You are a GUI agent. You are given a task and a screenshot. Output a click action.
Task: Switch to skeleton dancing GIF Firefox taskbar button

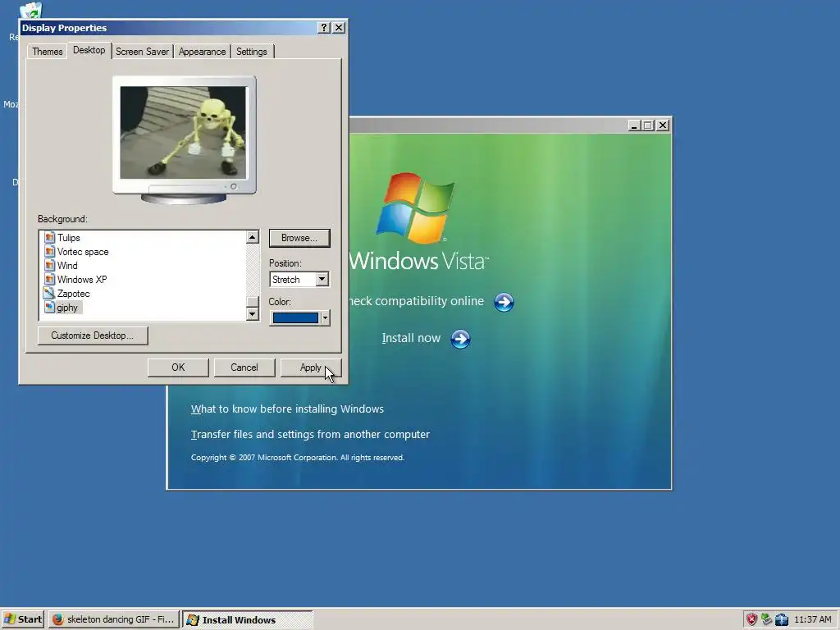click(114, 619)
